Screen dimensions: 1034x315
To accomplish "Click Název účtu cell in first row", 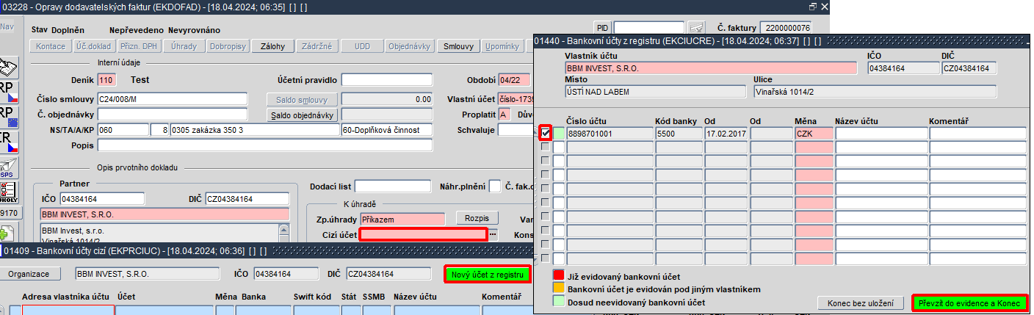I will 881,134.
